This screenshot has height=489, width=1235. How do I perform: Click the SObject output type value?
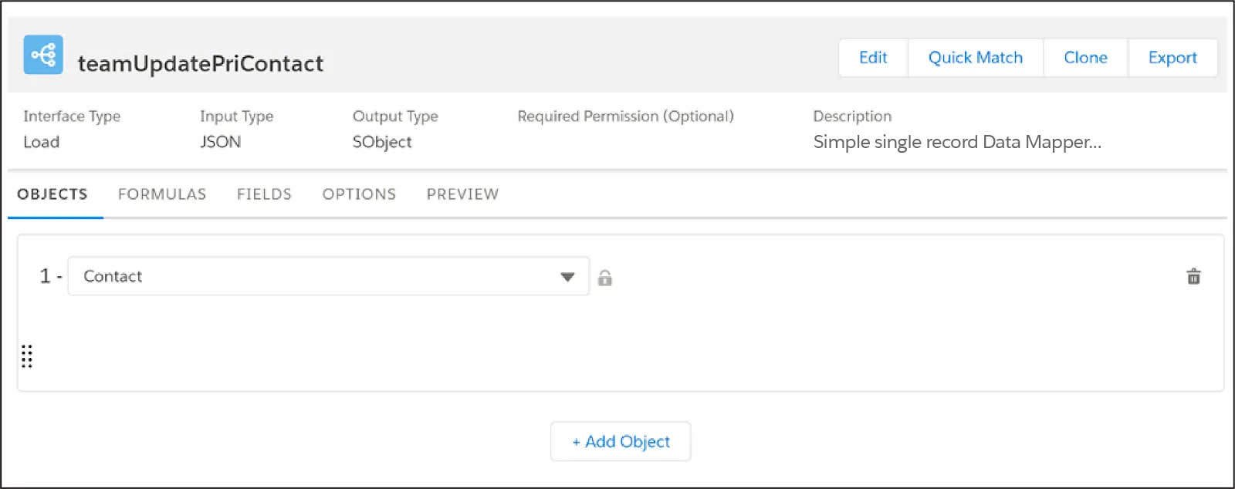[382, 142]
